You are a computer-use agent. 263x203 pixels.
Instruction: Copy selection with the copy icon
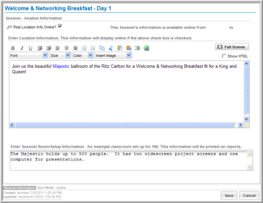point(102,48)
